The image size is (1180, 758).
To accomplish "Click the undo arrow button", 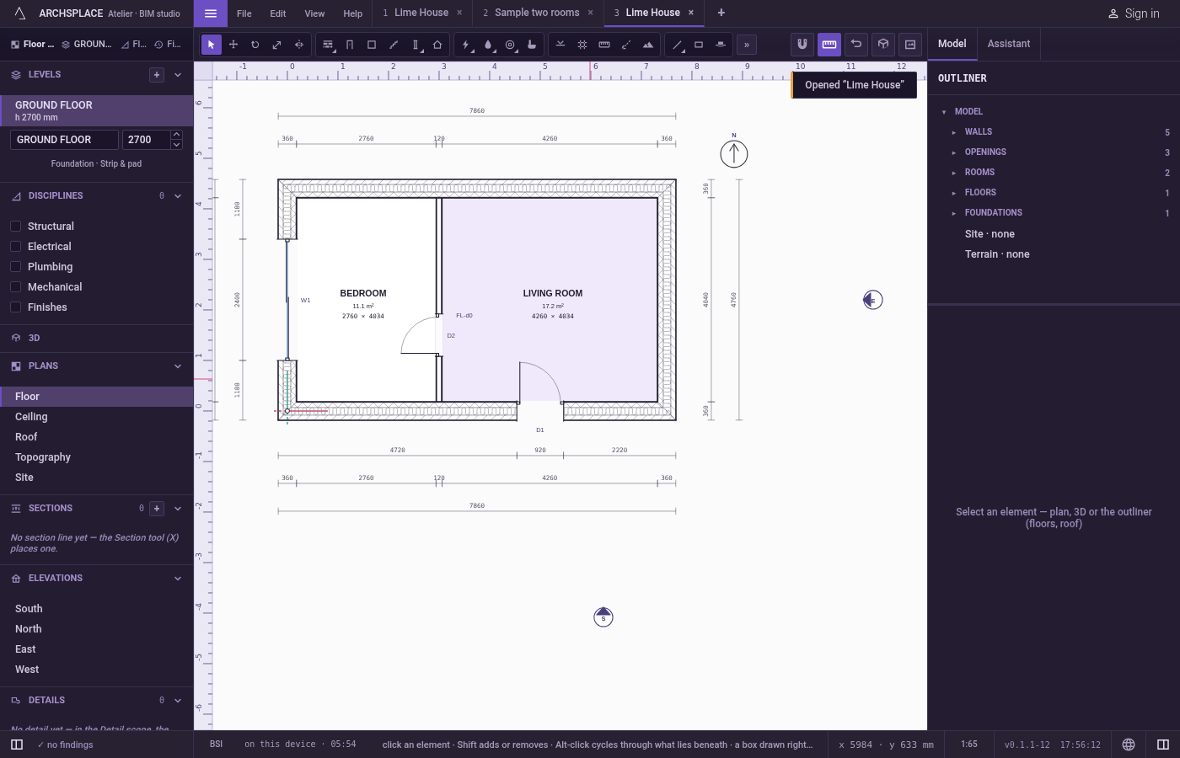I will click(x=856, y=45).
